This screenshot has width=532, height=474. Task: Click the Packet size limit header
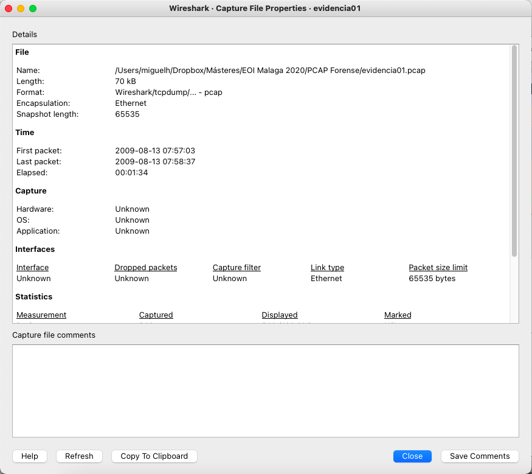coord(438,268)
